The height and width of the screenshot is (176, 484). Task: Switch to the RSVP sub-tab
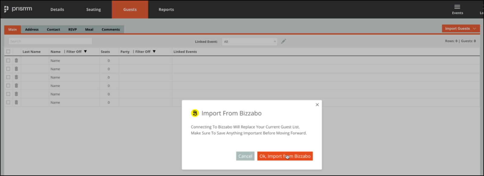point(73,29)
